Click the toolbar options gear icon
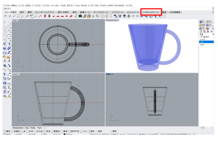The height and width of the screenshot is (154, 218). tap(213, 12)
